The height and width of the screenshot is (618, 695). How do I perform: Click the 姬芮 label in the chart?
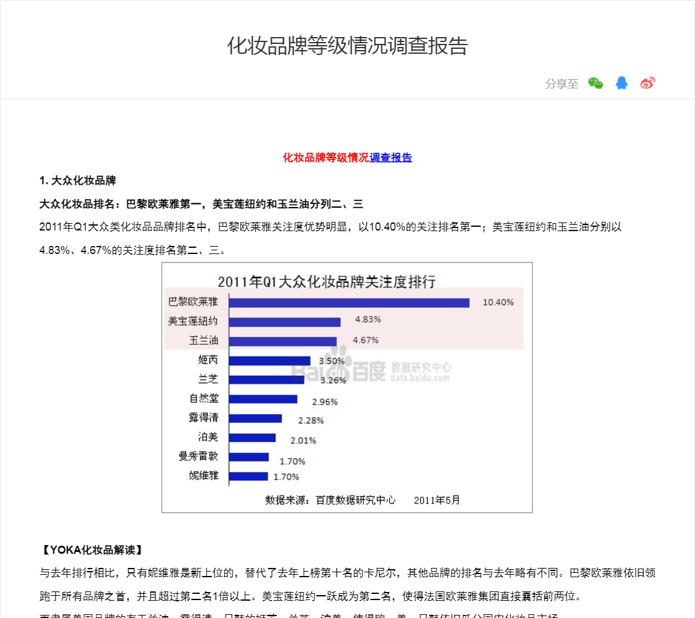tap(208, 360)
